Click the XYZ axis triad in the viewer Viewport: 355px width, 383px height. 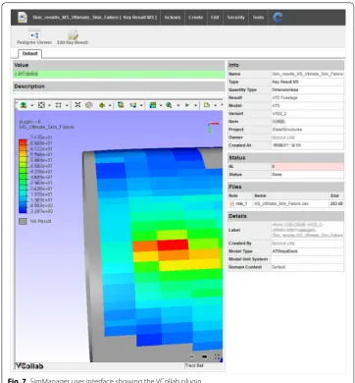[213, 127]
